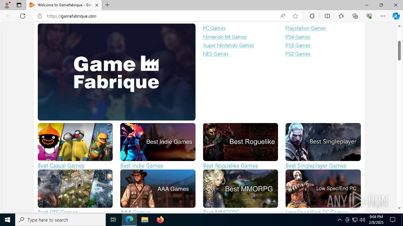Open NES Games link
403x226 pixels.
(216, 54)
